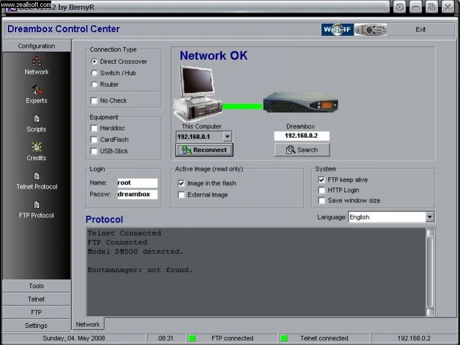The height and width of the screenshot is (345, 460).
Task: Expand the FTP sidebar section
Action: click(x=36, y=312)
